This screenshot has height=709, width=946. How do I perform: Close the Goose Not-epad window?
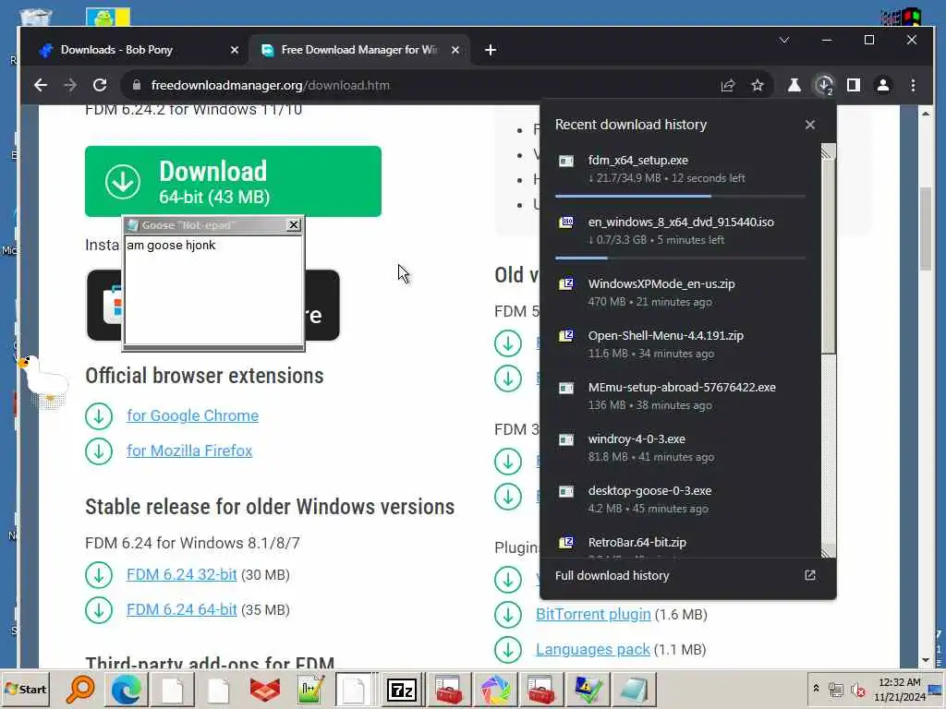coord(293,225)
